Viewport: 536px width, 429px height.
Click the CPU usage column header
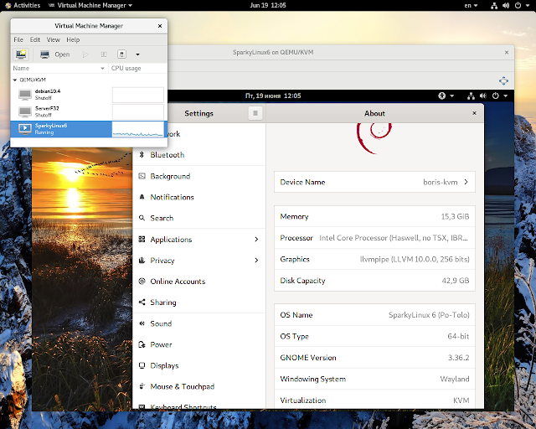click(137, 69)
